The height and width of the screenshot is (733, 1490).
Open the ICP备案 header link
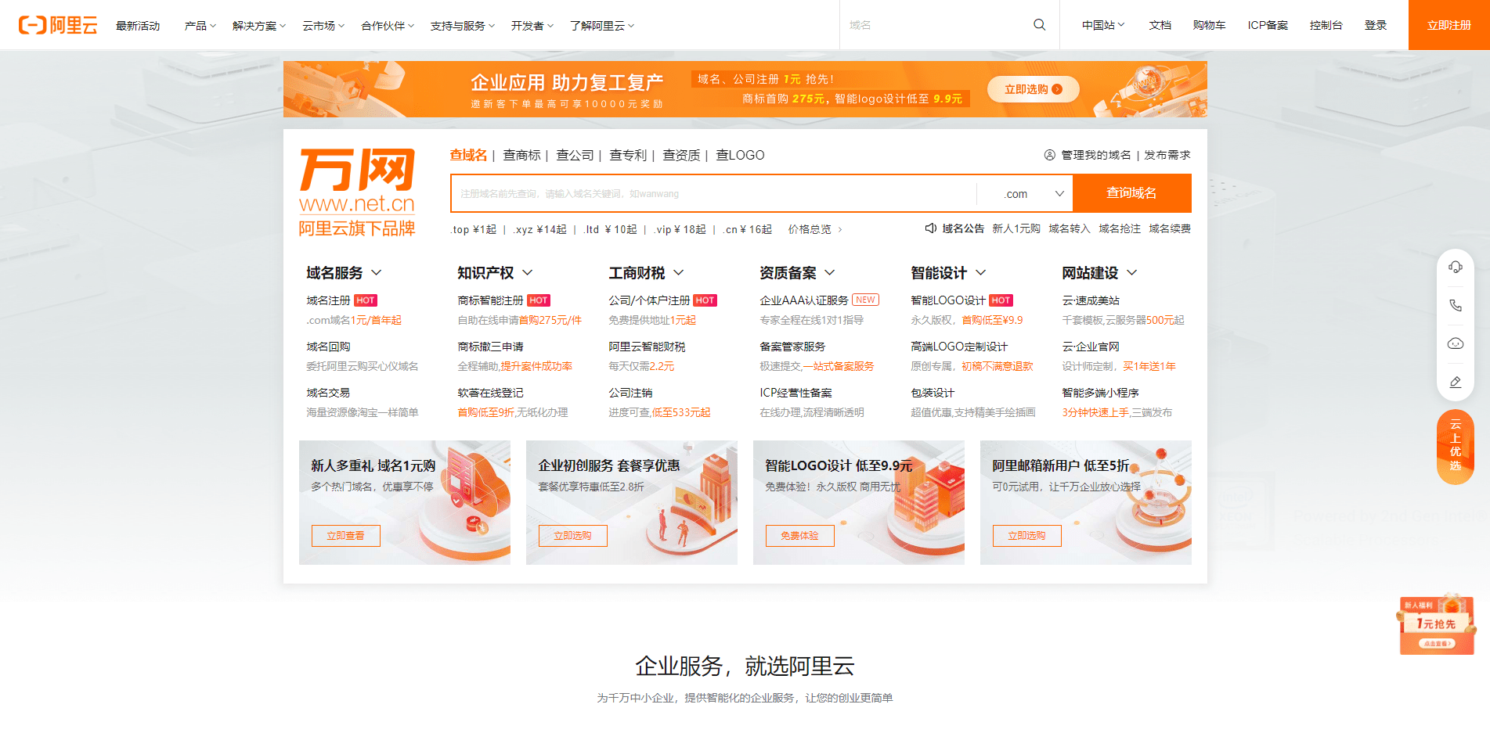[x=1268, y=25]
